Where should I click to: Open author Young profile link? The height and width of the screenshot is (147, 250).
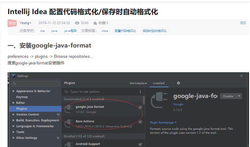click(25, 23)
